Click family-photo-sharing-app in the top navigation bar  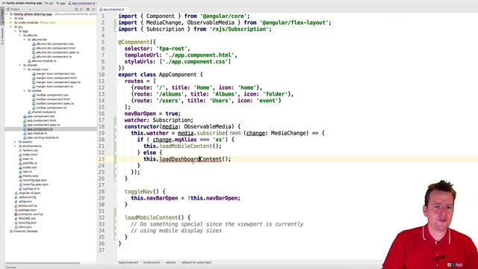tap(22, 3)
